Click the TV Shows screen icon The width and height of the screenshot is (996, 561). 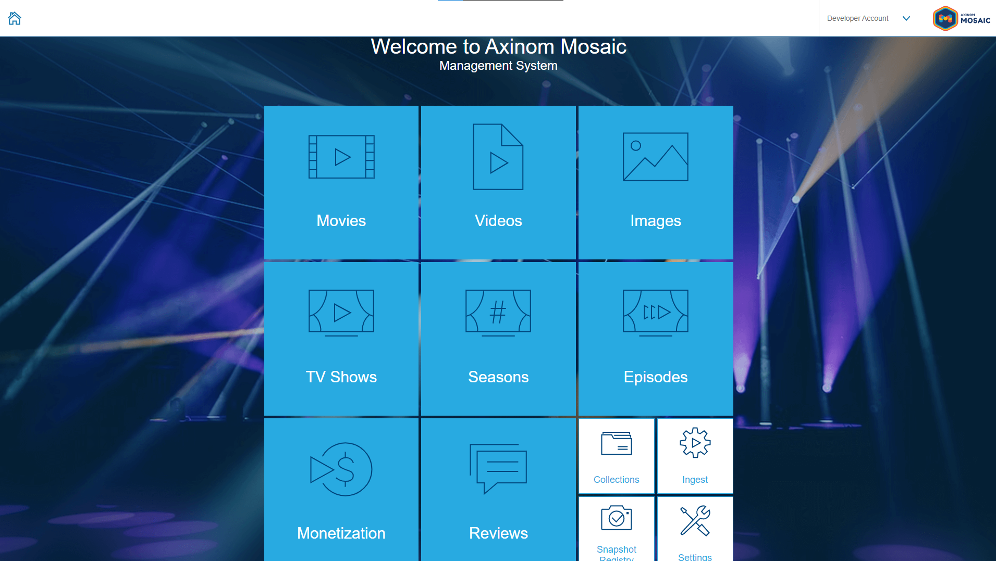tap(341, 313)
